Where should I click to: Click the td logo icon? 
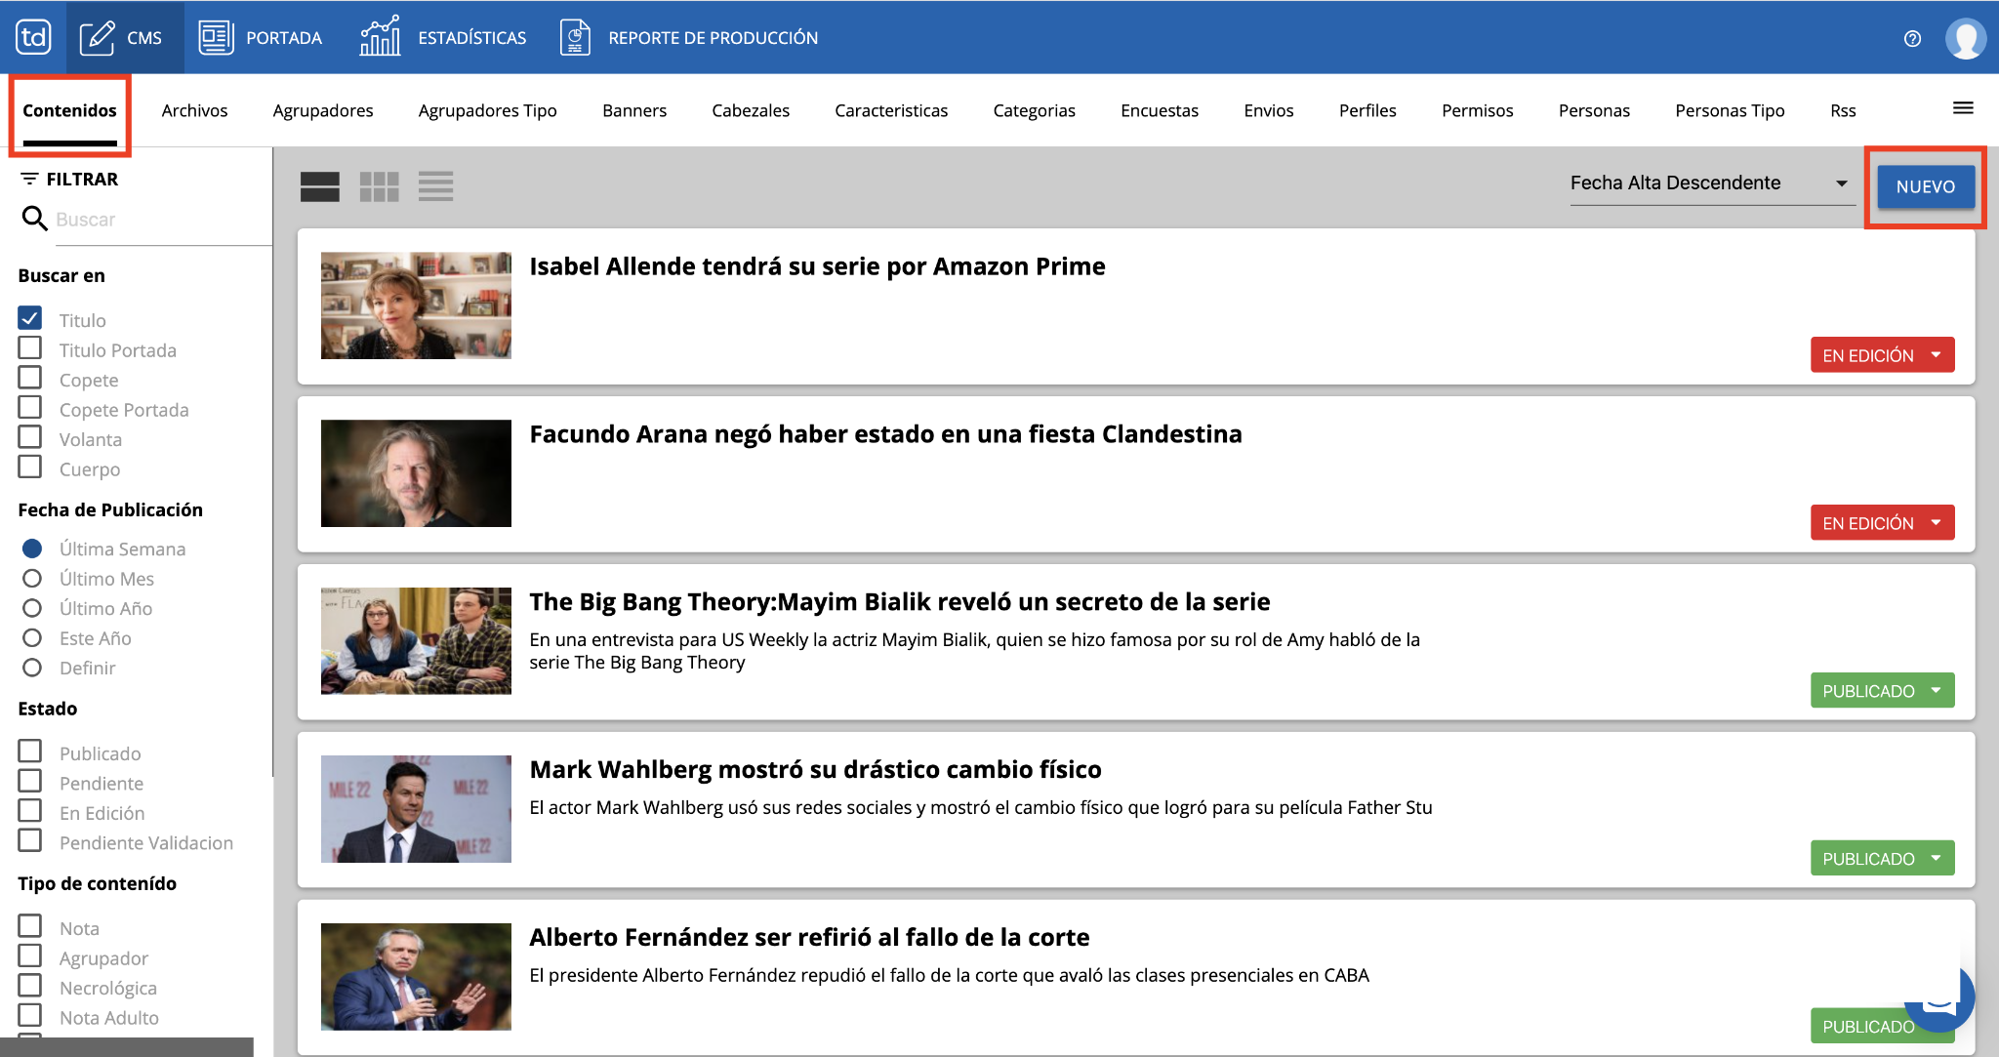(33, 37)
